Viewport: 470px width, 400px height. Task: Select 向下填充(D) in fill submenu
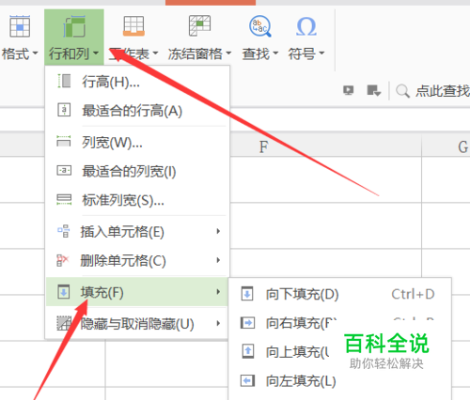(339, 294)
